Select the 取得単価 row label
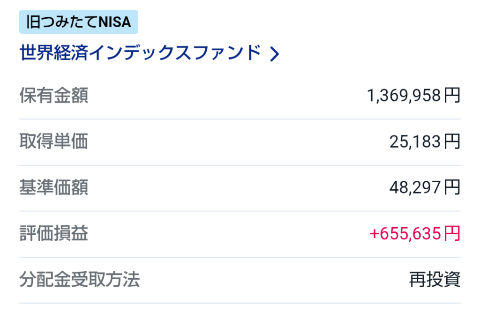480x312 pixels. pyautogui.click(x=53, y=142)
